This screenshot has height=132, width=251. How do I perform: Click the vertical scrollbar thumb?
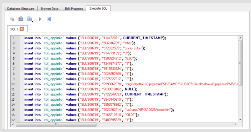pos(240,63)
